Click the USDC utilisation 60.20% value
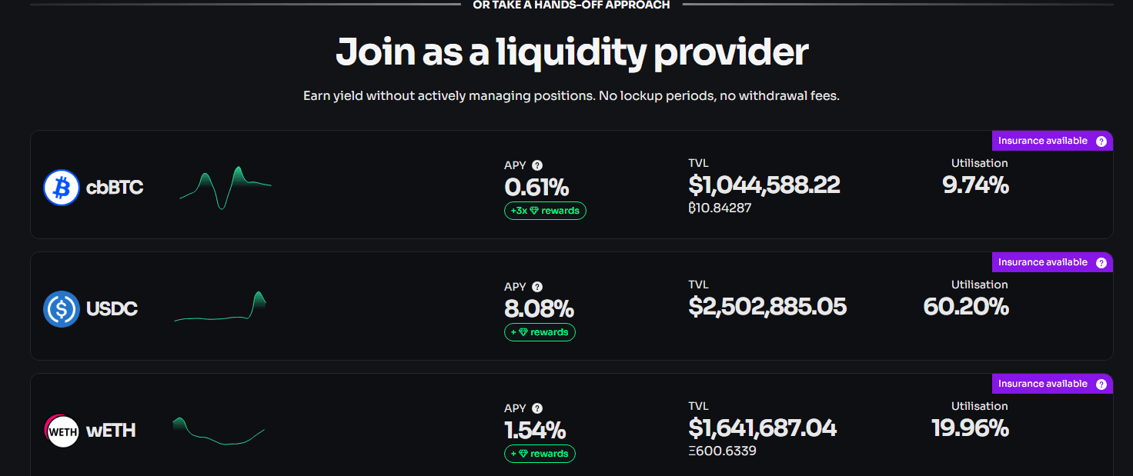This screenshot has height=476, width=1133. (x=965, y=307)
